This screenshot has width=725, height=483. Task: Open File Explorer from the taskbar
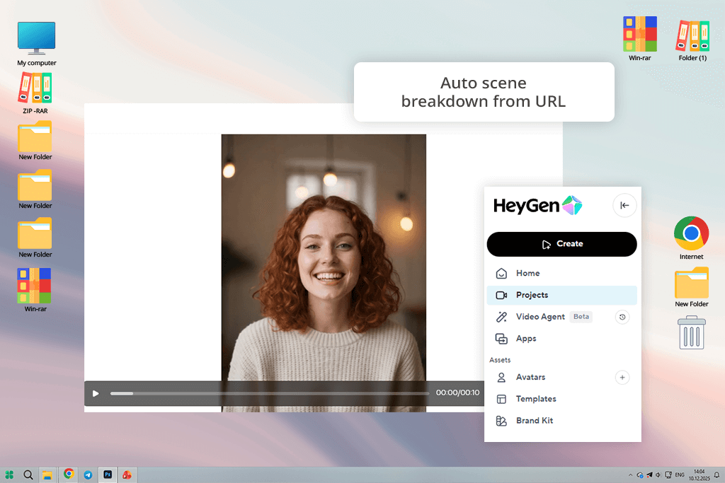click(x=47, y=475)
